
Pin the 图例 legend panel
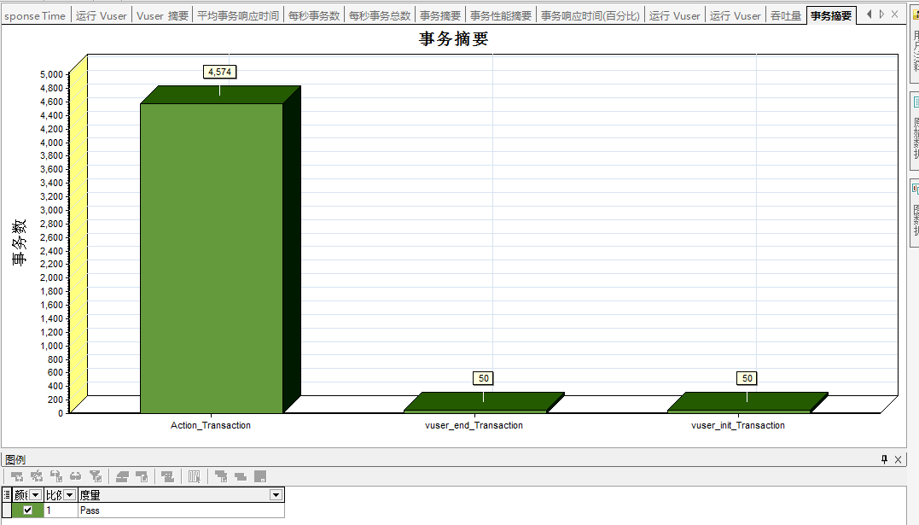[885, 459]
